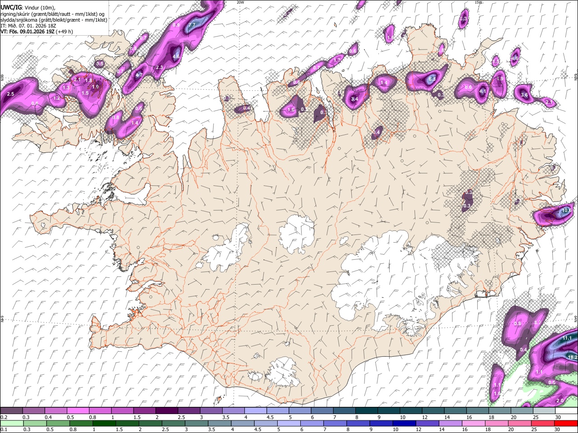
Task: Choose bright red lower swatch at 30
Action: (566, 423)
